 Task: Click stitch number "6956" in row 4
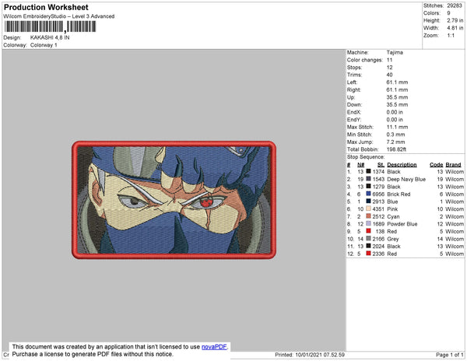point(378,194)
